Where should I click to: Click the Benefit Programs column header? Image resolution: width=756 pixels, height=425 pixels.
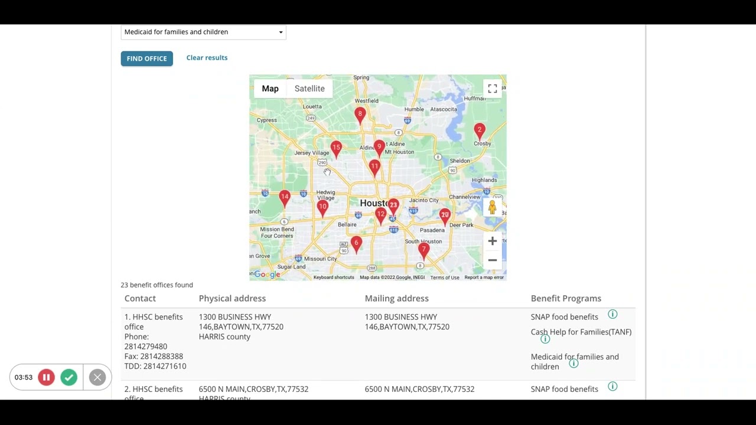pos(566,299)
